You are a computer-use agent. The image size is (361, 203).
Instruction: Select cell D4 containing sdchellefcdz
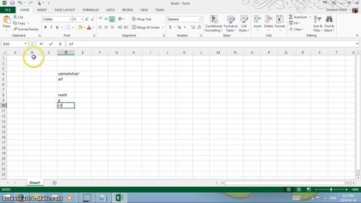click(66, 74)
